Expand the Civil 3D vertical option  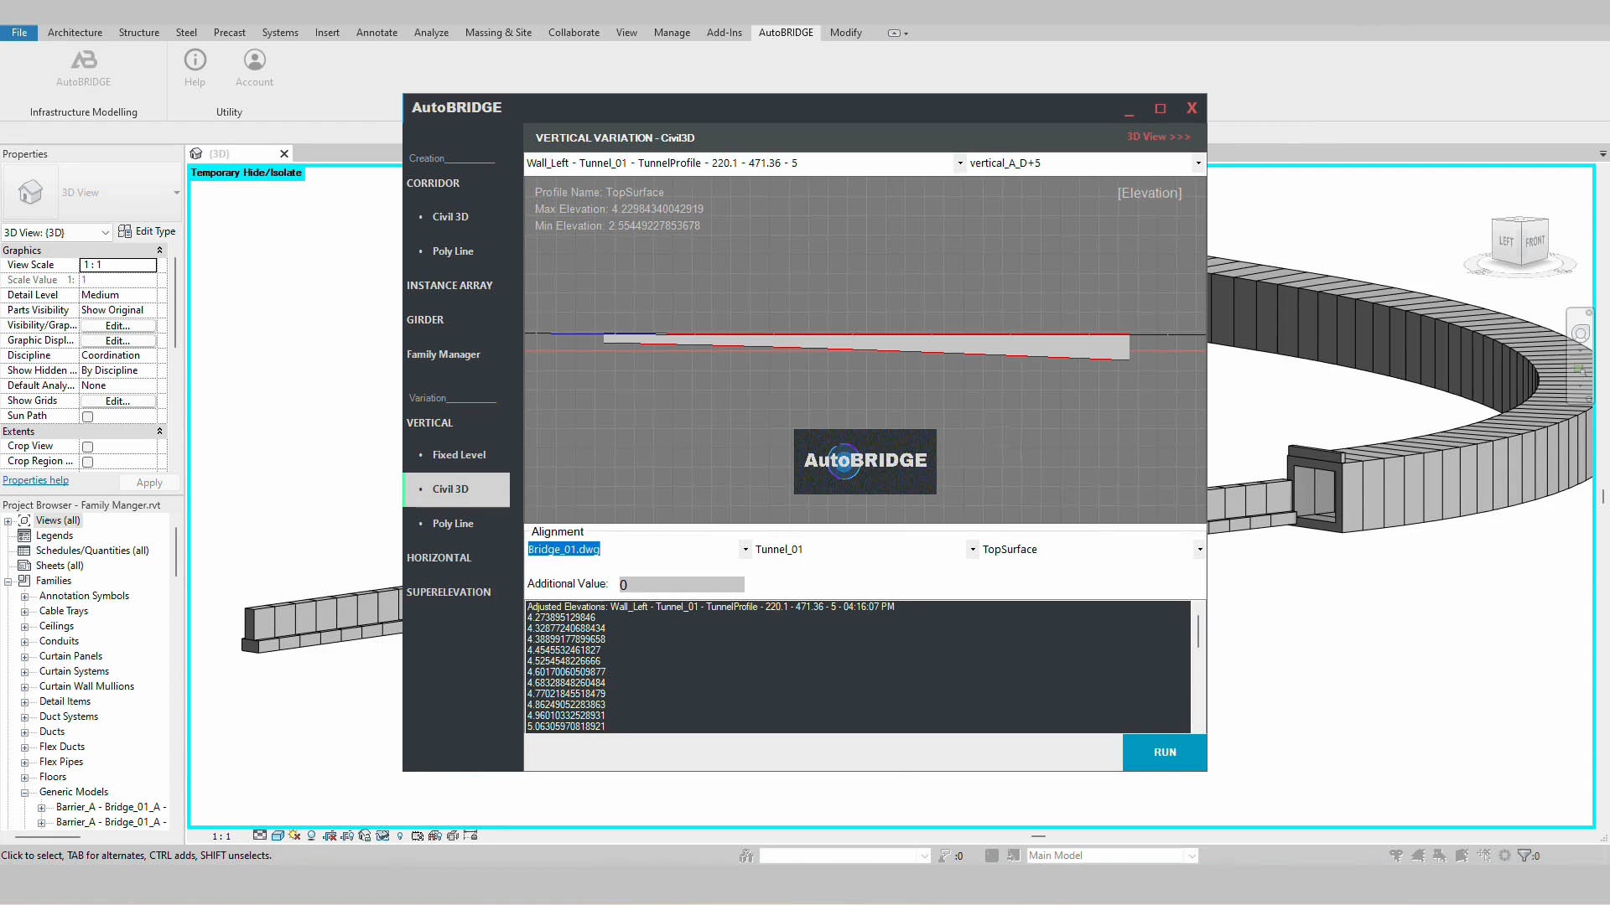(x=450, y=489)
